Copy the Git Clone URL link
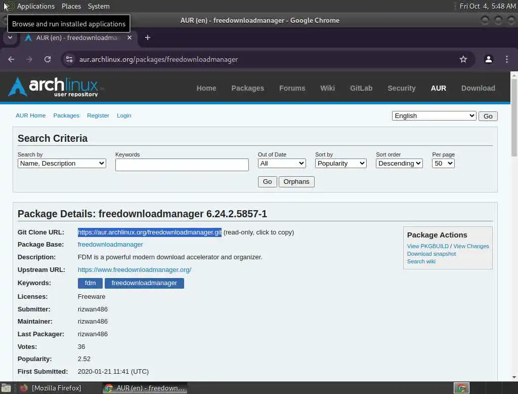Screen dimensions: 518x394 (x=150, y=232)
